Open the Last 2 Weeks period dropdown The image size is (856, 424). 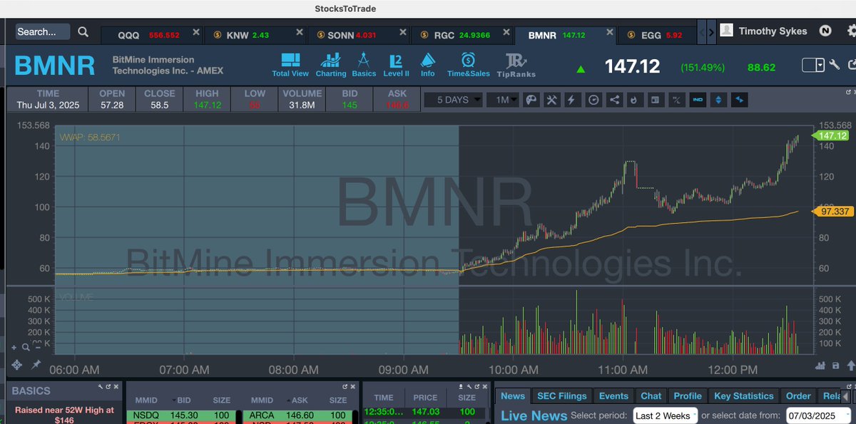[x=665, y=415]
